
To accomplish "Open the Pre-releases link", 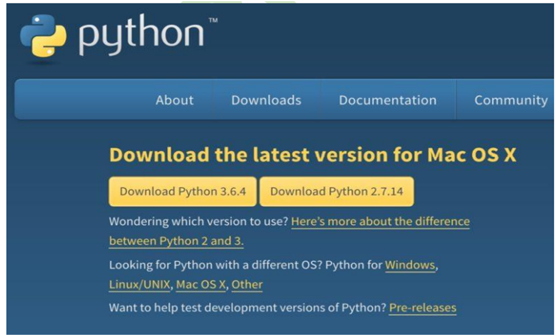I will (x=423, y=308).
